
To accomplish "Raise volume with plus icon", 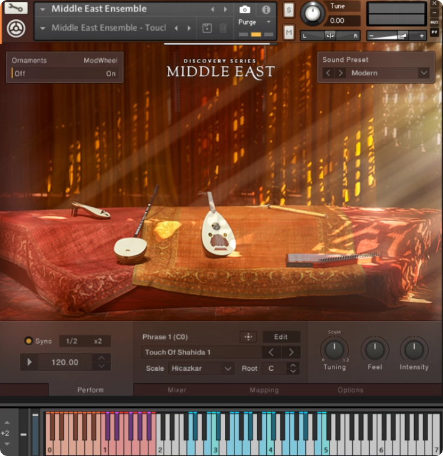I will 421,36.
